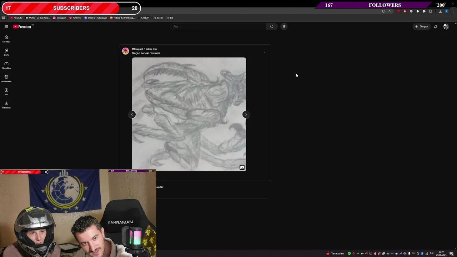457x257 pixels.
Task: Open the YouTube hamburger guide menu
Action: 6,26
